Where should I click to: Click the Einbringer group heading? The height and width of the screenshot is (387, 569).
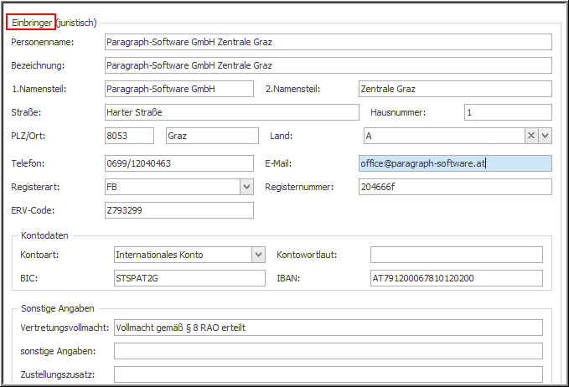pos(54,23)
